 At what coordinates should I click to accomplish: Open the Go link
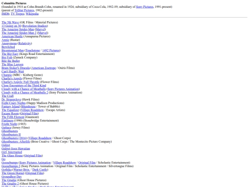4,159
